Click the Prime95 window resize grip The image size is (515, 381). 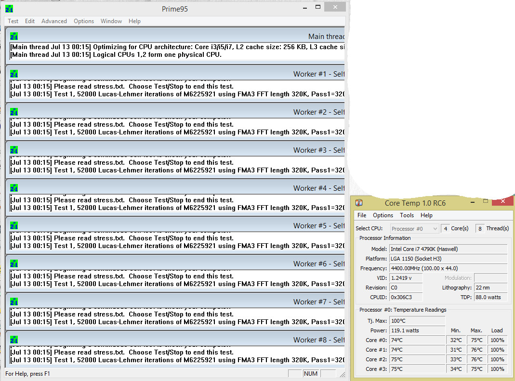tap(342, 374)
